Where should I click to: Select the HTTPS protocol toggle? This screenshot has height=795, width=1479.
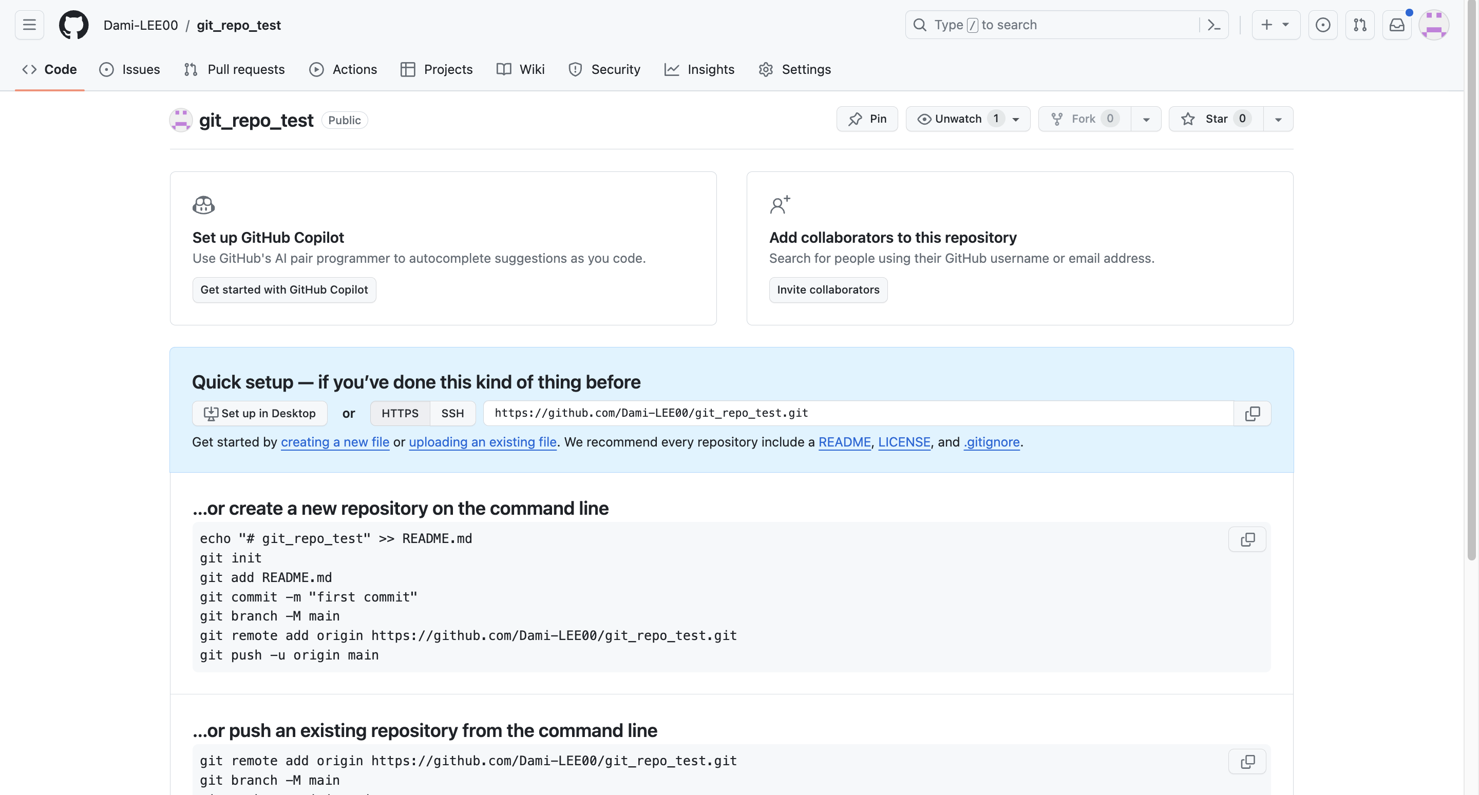[400, 413]
